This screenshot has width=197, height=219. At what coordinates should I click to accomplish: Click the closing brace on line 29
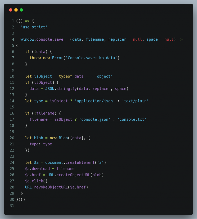[x=22, y=193]
